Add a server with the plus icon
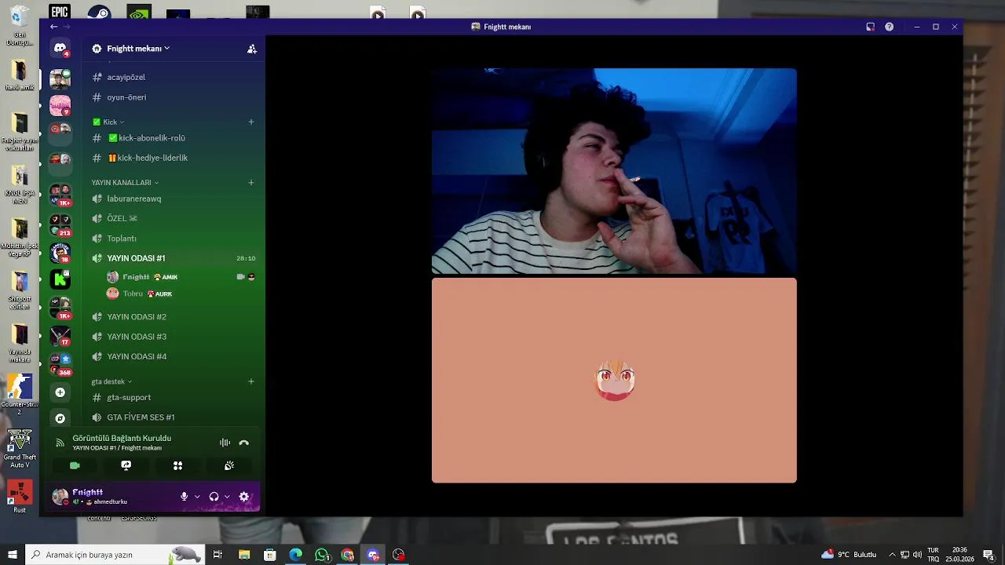Screen dimensions: 1005x565 coord(60,392)
